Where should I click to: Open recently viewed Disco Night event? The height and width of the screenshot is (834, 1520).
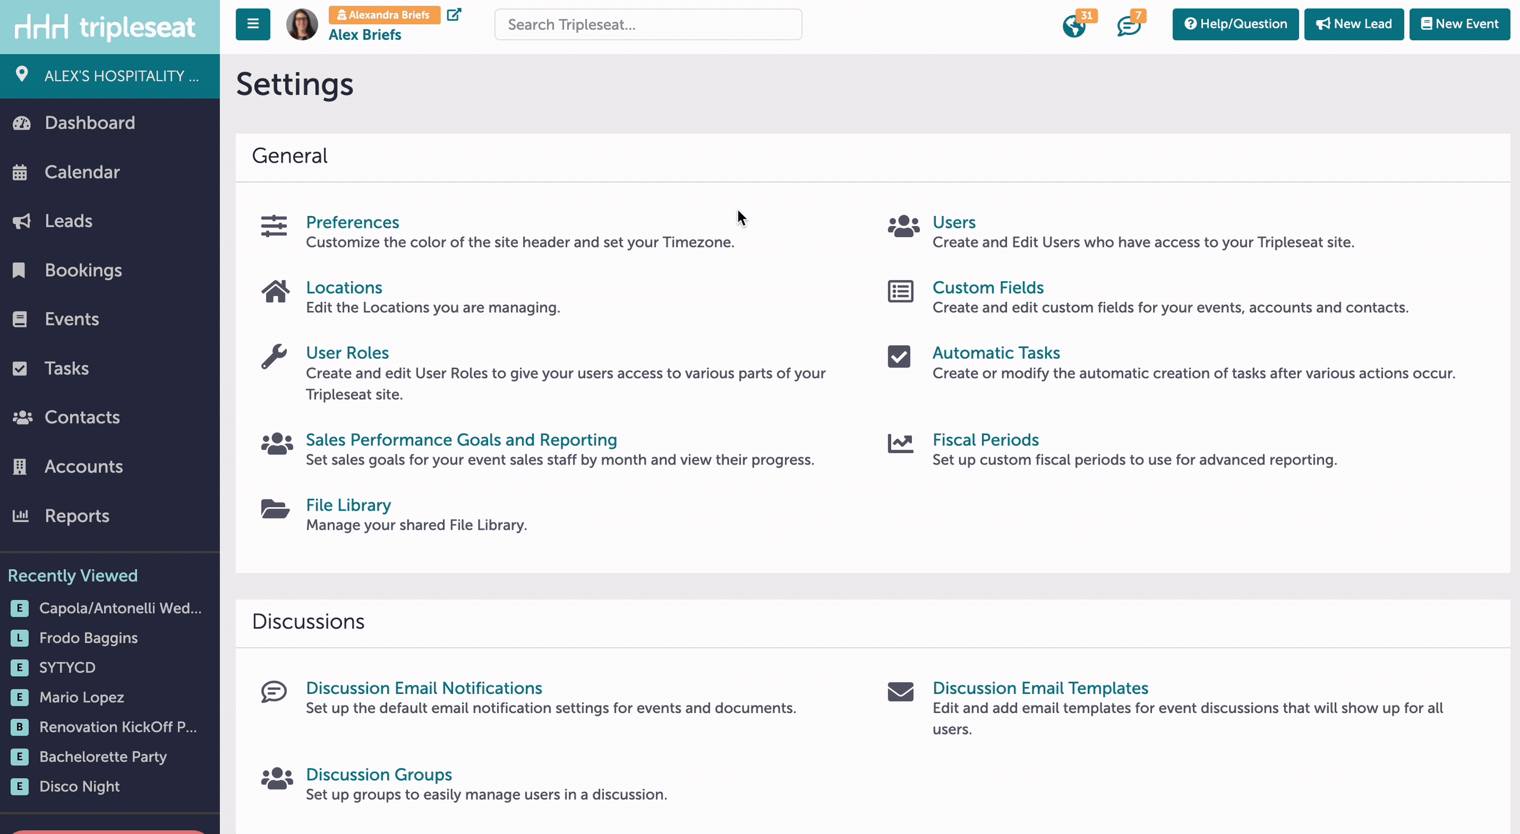click(80, 786)
